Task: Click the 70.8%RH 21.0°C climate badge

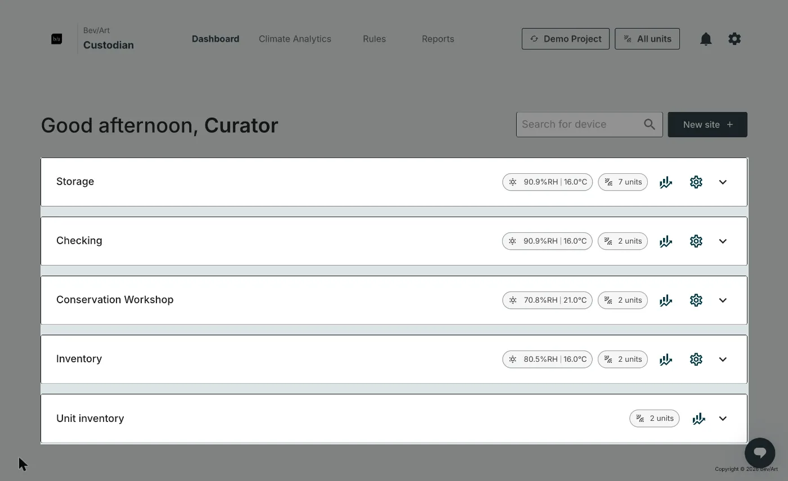Action: (547, 300)
